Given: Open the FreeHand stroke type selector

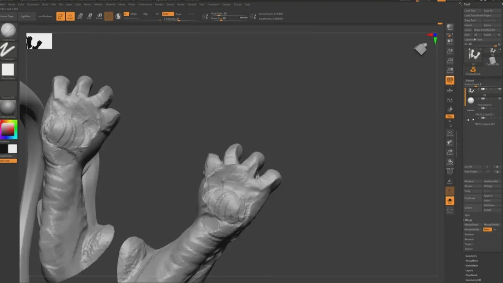Looking at the screenshot, I should coord(8,50).
